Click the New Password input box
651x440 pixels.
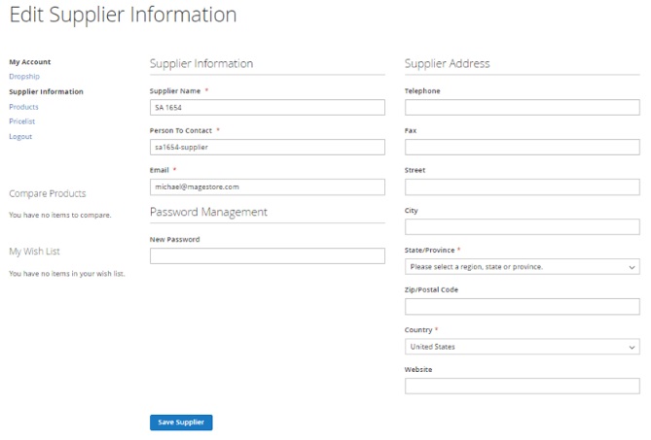pos(268,255)
